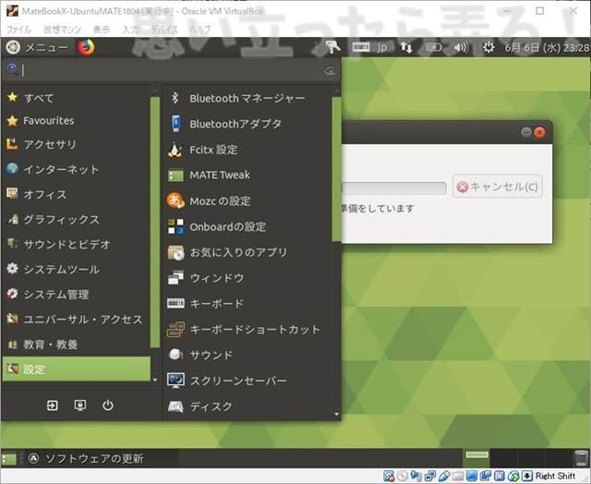The height and width of the screenshot is (484, 591).
Task: Select the インターネット category
Action: pos(77,169)
